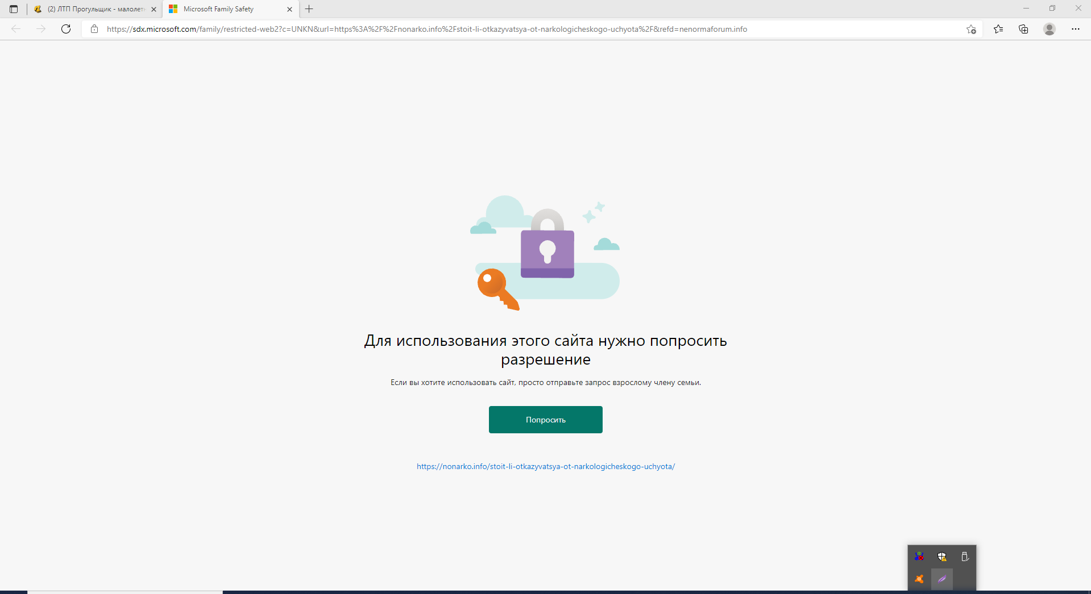
Task: Follow the nonarko.info blocked site link
Action: [545, 466]
